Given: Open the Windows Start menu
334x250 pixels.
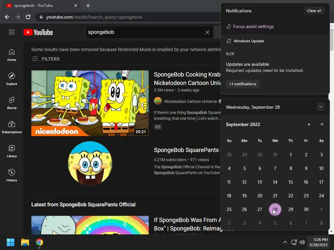Looking at the screenshot, I should click(10, 242).
